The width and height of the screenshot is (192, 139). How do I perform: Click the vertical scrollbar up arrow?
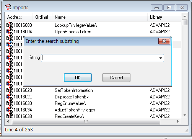(185, 16)
